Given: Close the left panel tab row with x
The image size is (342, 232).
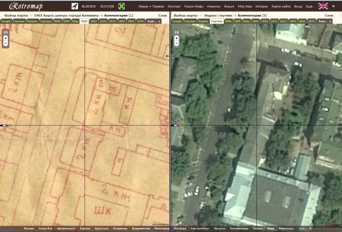Looking at the screenshot, I should pos(159,21).
